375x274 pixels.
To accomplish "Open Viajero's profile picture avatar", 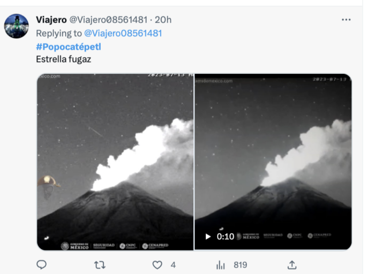I will (17, 26).
